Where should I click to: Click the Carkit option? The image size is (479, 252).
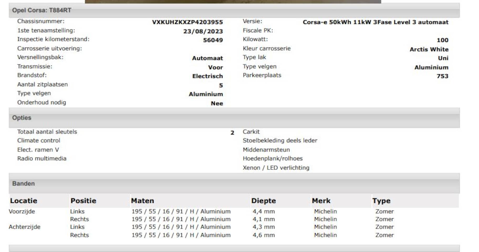[x=251, y=132]
